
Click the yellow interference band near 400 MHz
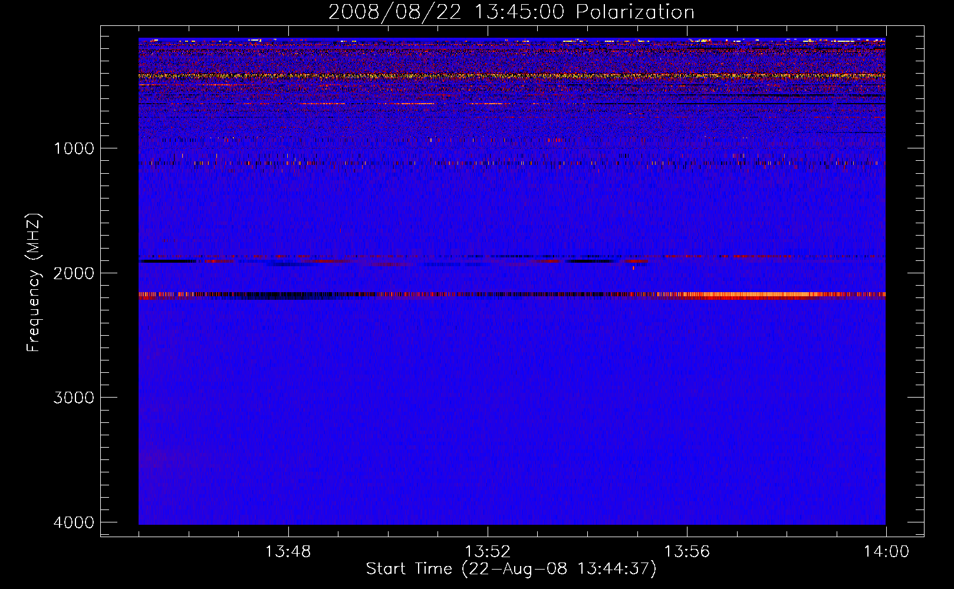(512, 76)
